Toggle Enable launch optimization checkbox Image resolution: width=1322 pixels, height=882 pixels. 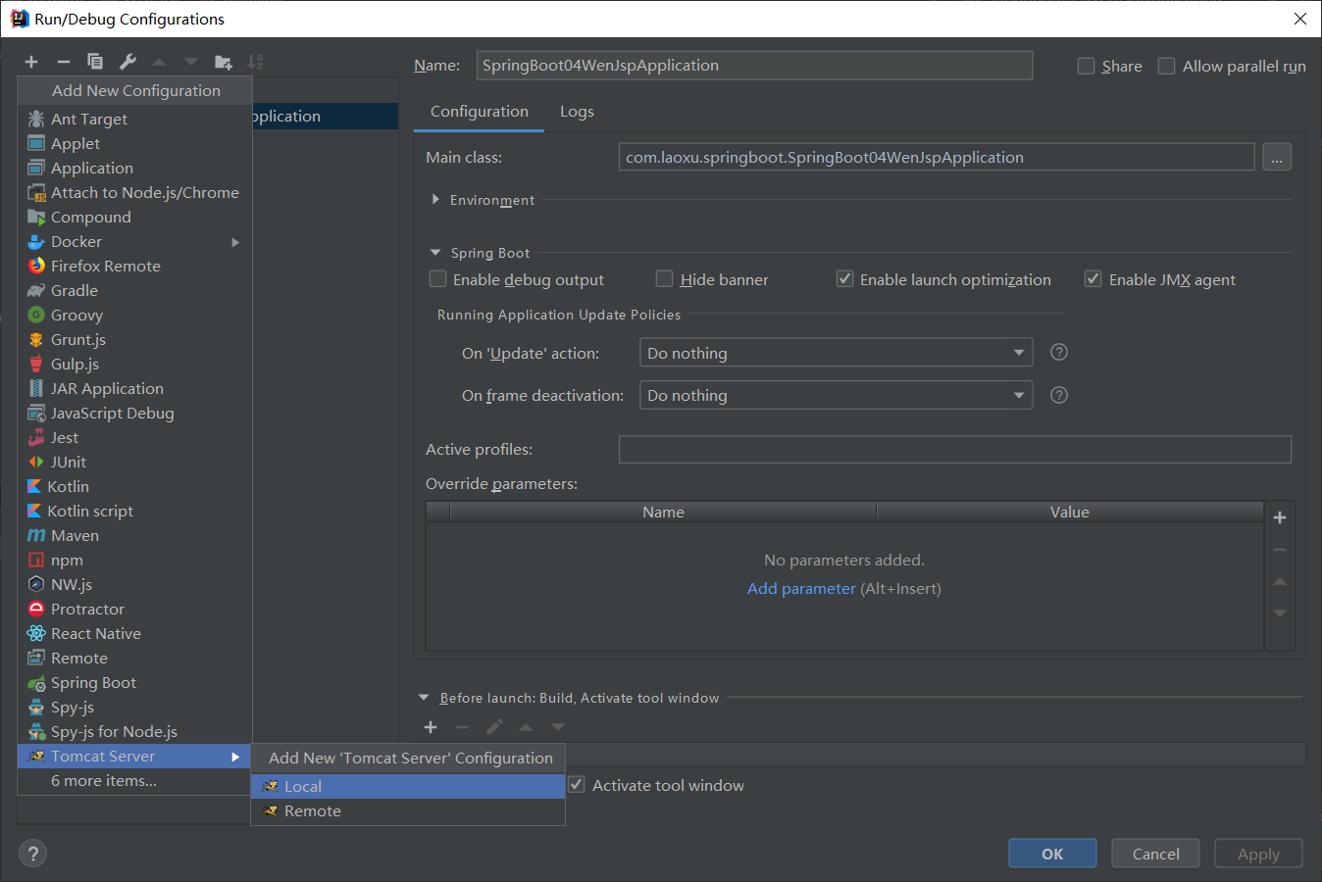tap(844, 279)
